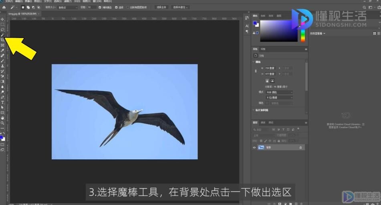Open the 3D menu
381x205 pixels.
coord(77,1)
